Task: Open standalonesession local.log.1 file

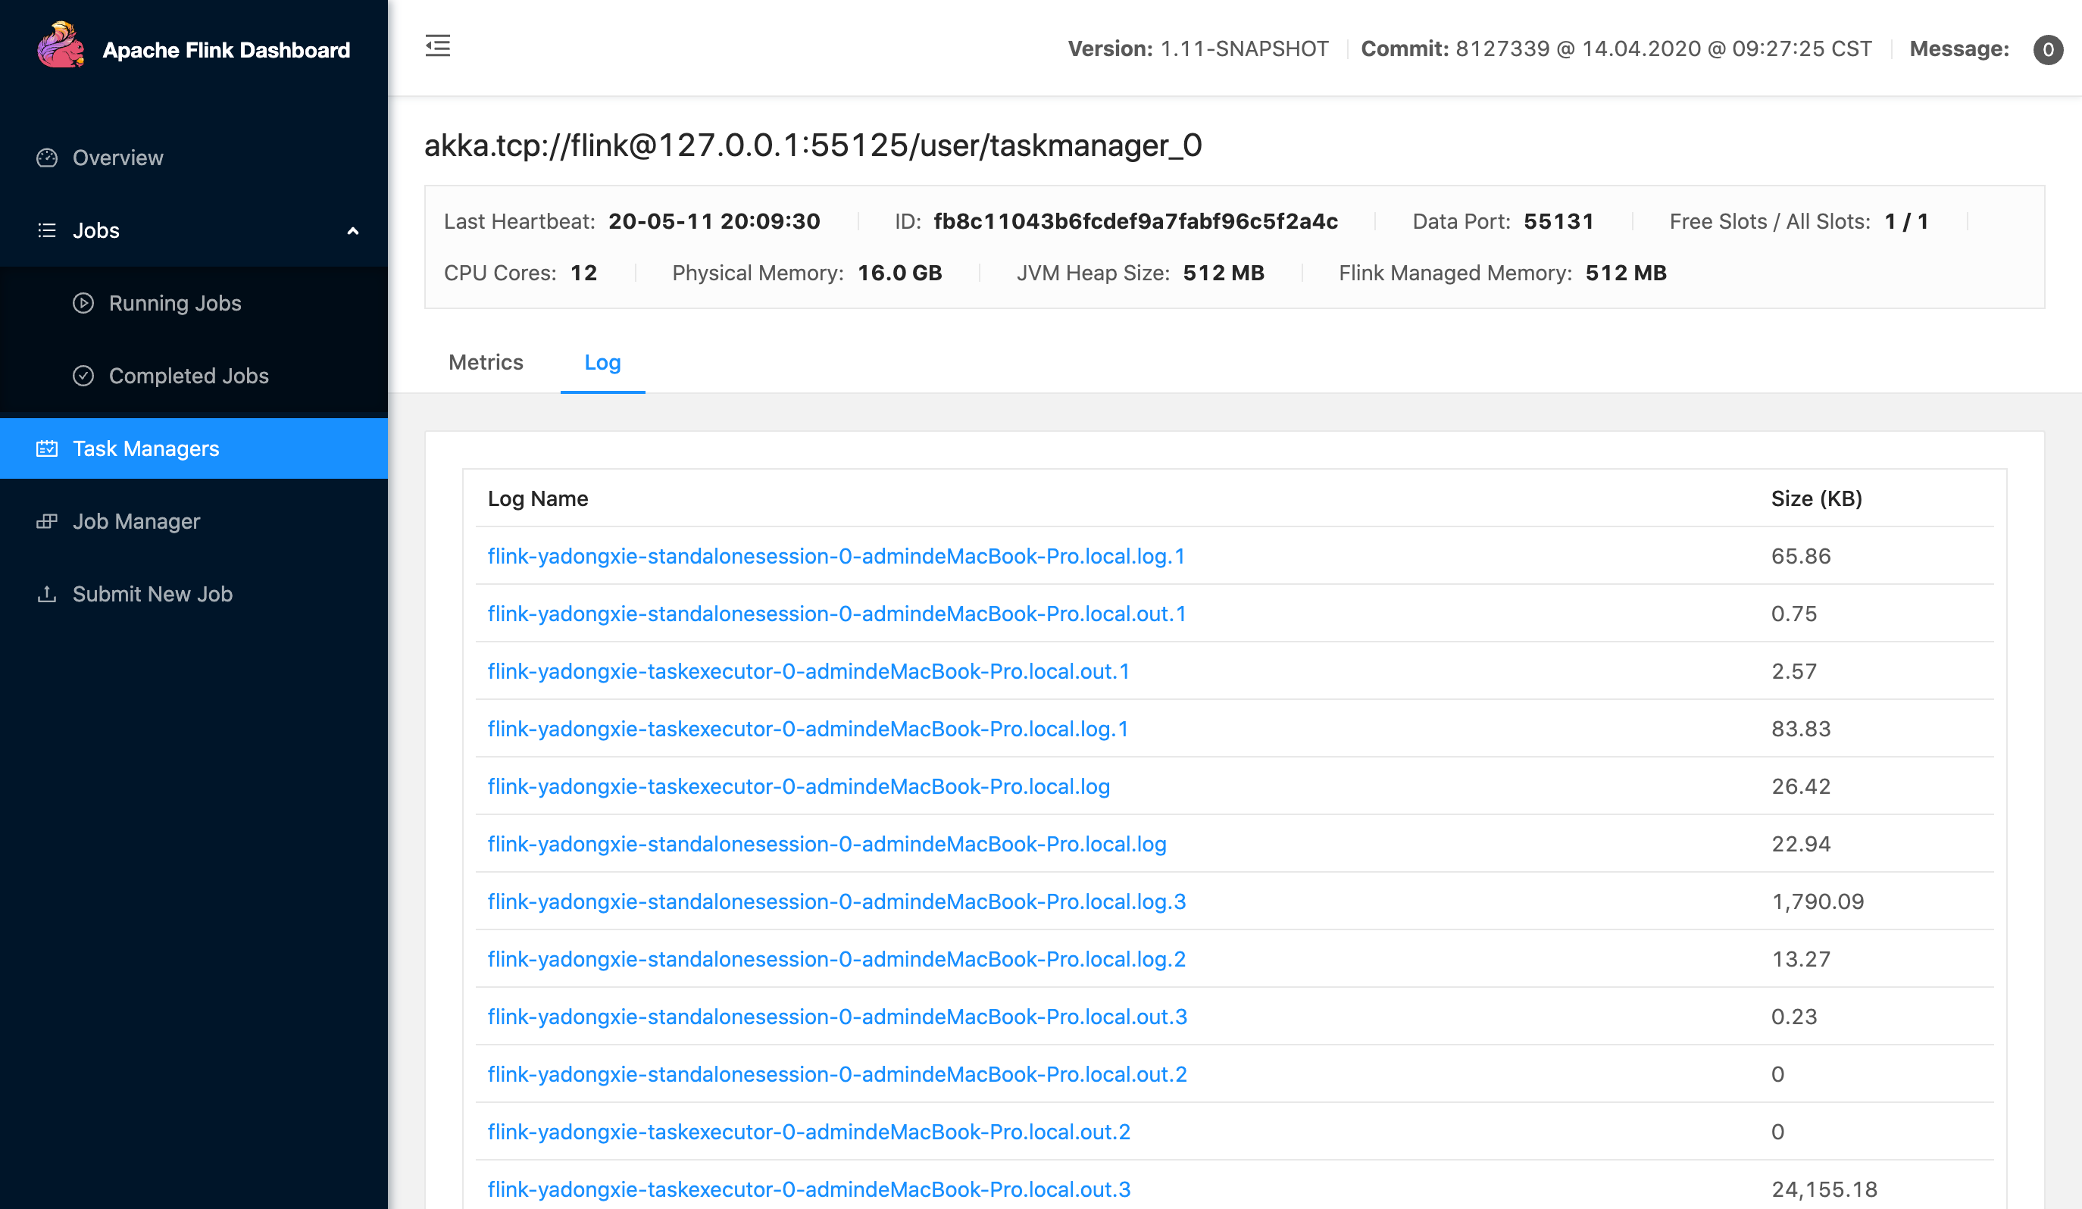Action: pos(836,556)
